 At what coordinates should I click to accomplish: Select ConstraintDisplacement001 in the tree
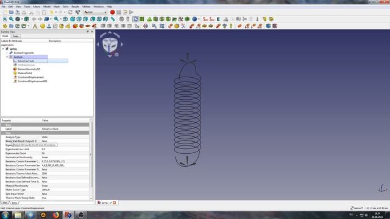tap(32, 81)
